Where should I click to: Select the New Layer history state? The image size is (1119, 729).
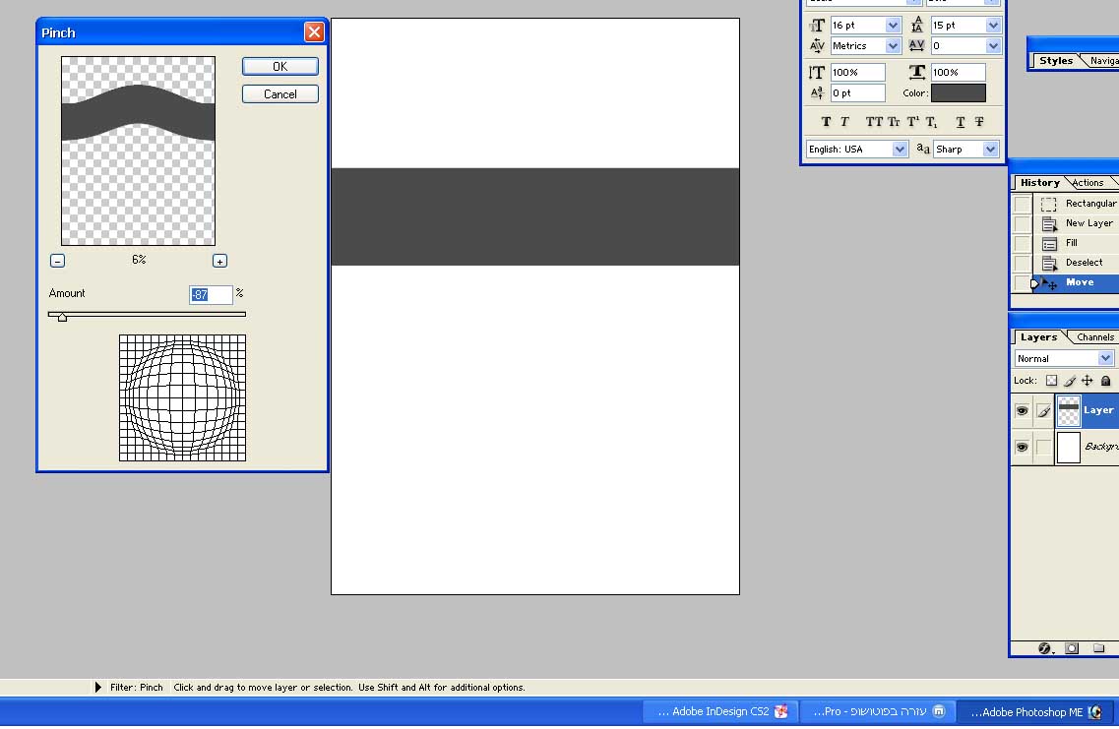[x=1076, y=224]
